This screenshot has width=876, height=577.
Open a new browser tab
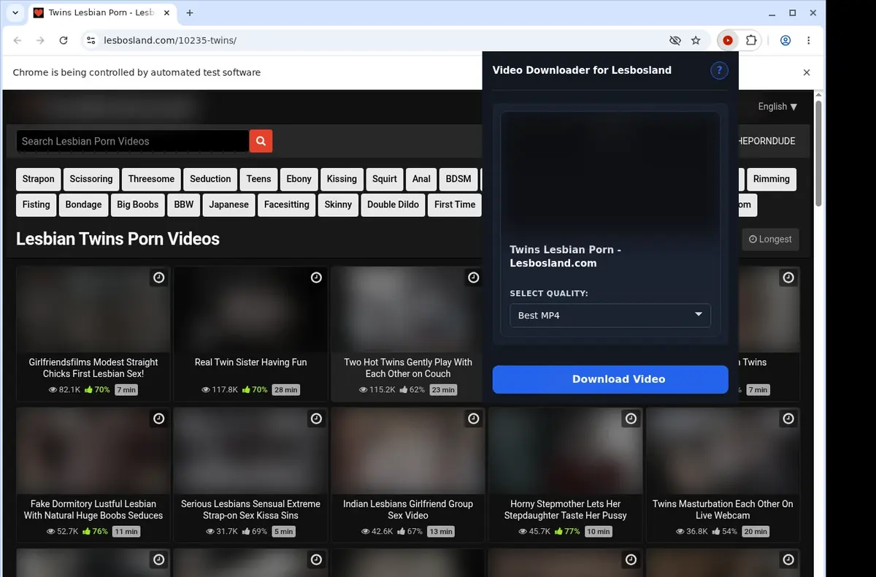(190, 13)
